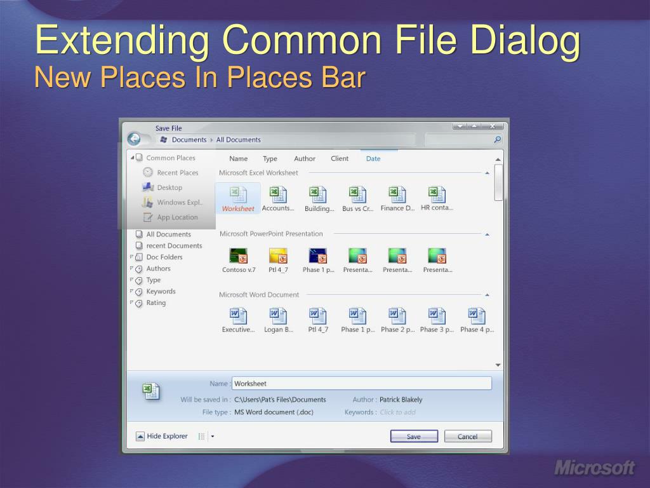Click the save path C:\Users\Pat's Files\Documents

[280, 400]
